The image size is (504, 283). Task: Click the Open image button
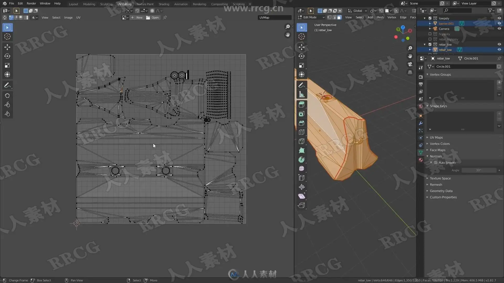click(x=153, y=18)
